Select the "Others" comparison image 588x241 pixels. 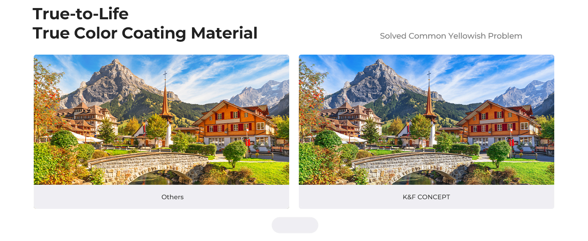[x=161, y=120]
